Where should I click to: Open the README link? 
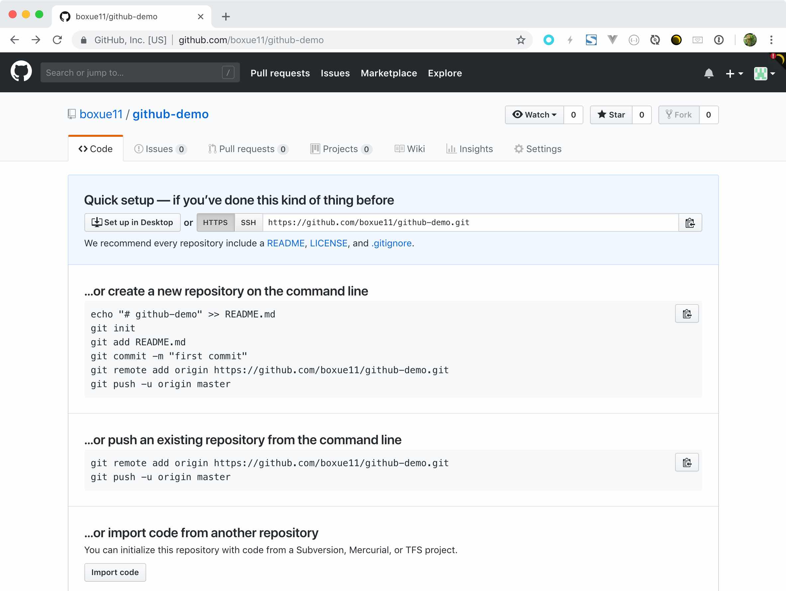(286, 243)
